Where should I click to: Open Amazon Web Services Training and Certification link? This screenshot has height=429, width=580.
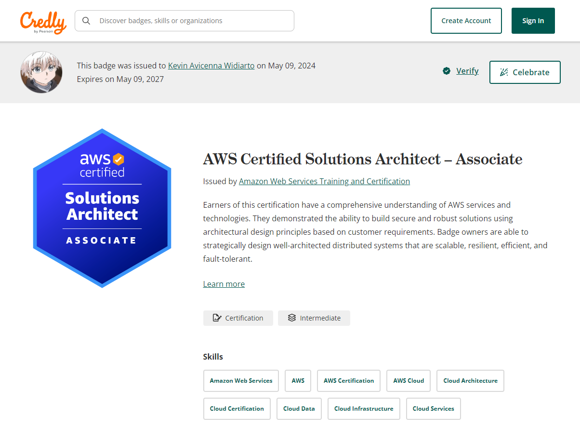tap(324, 181)
